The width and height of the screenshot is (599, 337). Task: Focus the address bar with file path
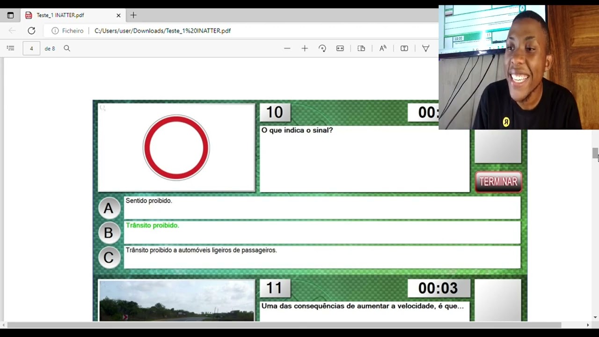click(162, 30)
